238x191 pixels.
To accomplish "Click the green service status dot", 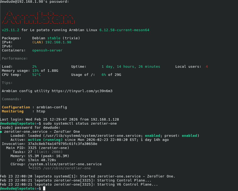I will tap(1, 132).
